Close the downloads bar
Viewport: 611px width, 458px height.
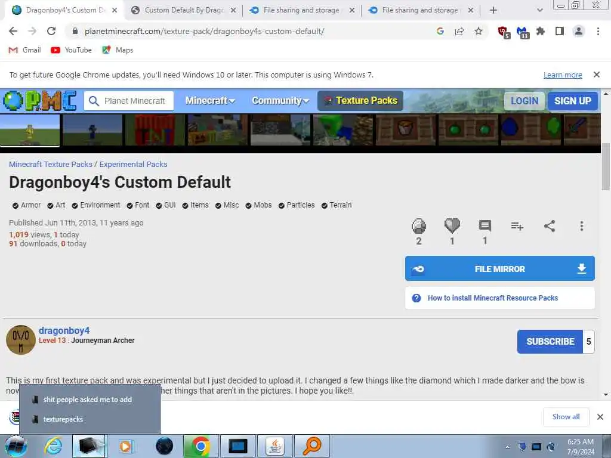tap(600, 417)
